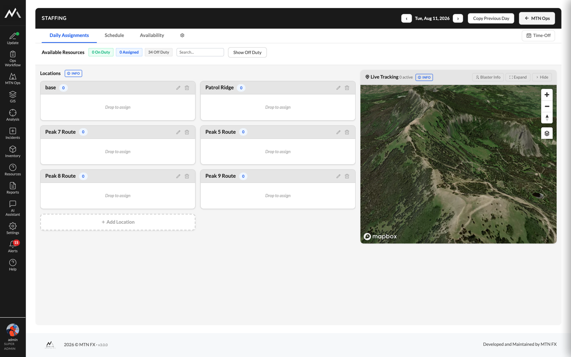Filter by 0 Assigned badge
The image size is (571, 357).
click(x=129, y=52)
